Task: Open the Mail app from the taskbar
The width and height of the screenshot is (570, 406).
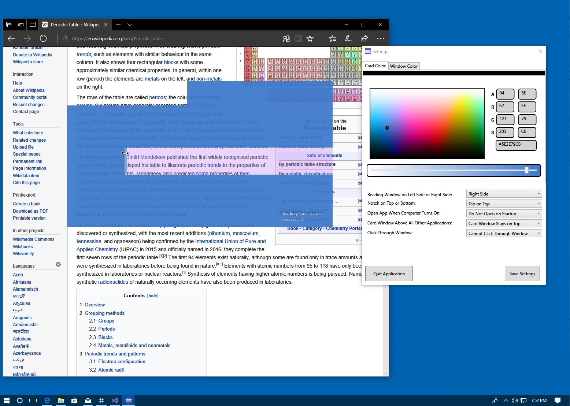Action: pos(88,401)
